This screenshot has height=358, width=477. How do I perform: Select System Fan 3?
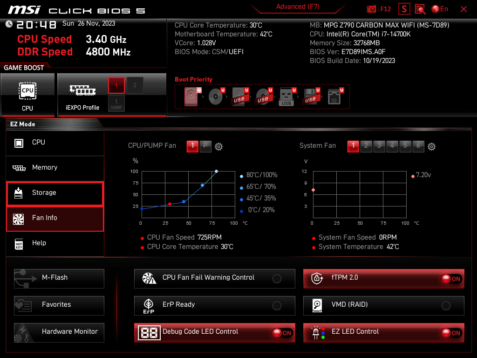coord(379,146)
